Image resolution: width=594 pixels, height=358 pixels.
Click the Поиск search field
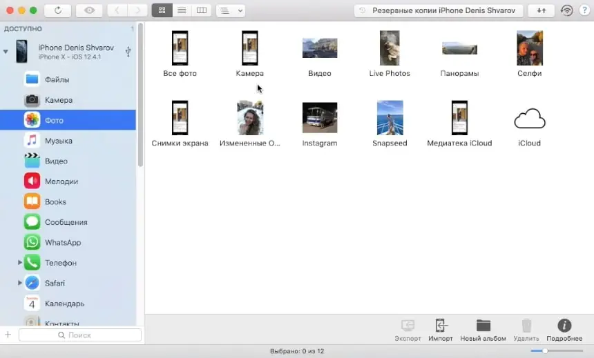coord(80,335)
